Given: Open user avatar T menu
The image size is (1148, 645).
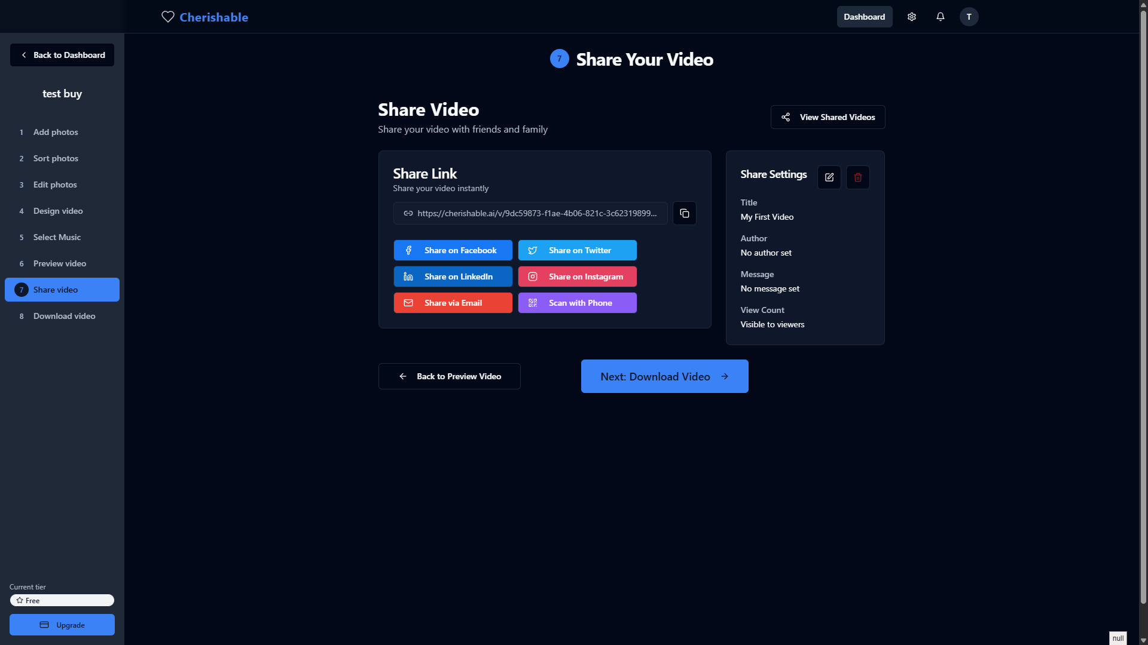Looking at the screenshot, I should 969,17.
